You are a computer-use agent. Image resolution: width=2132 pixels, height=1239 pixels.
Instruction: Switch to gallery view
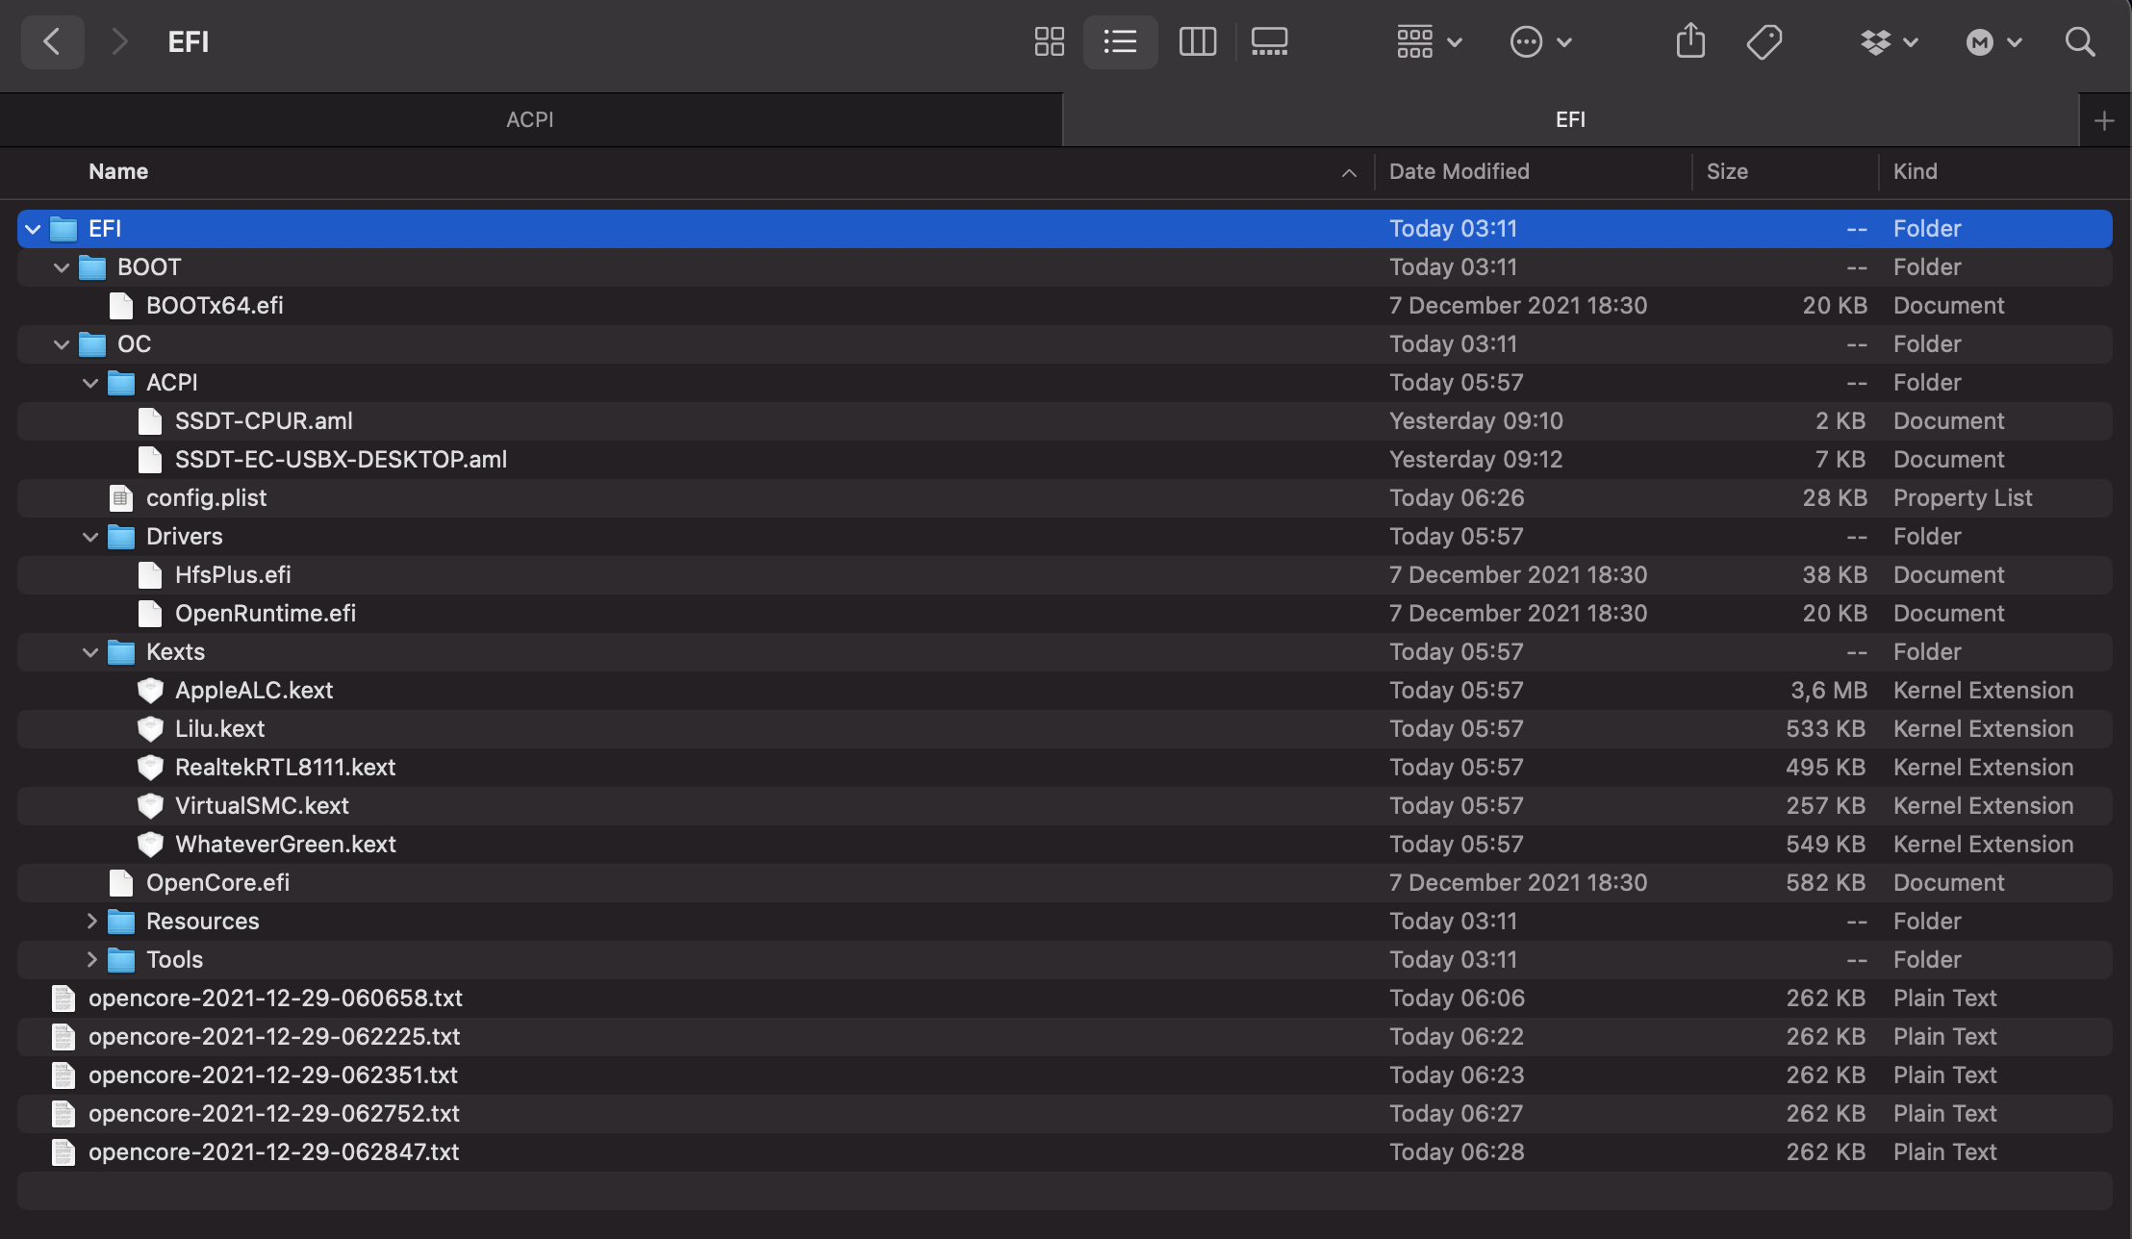(1269, 41)
